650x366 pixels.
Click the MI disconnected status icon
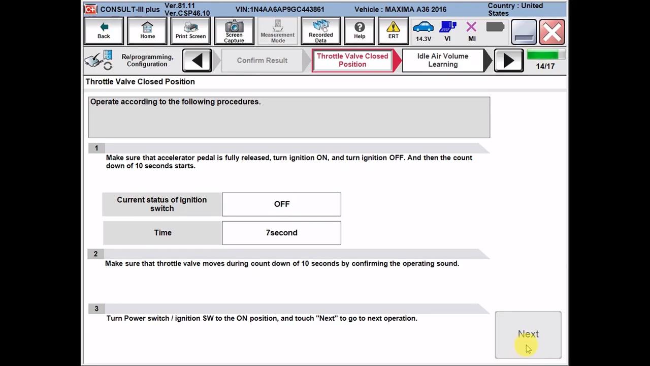click(472, 32)
